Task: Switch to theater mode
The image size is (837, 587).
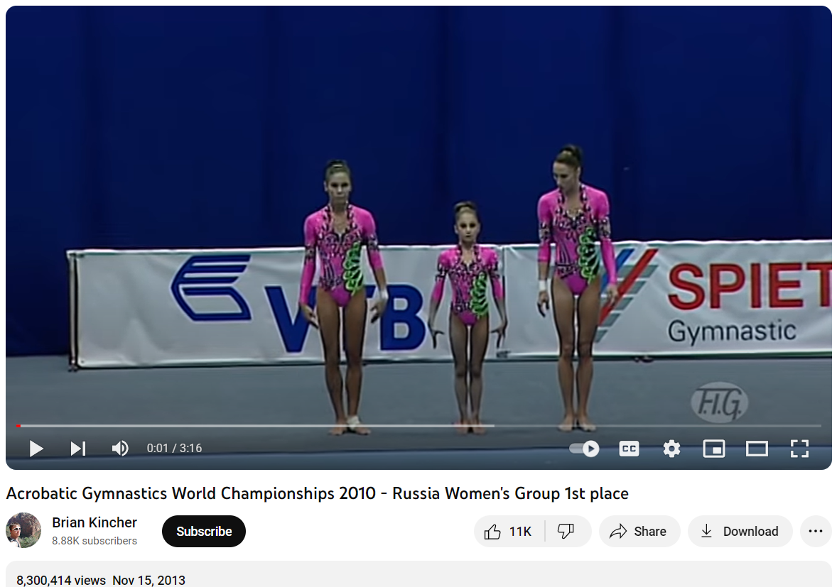Action: tap(757, 449)
